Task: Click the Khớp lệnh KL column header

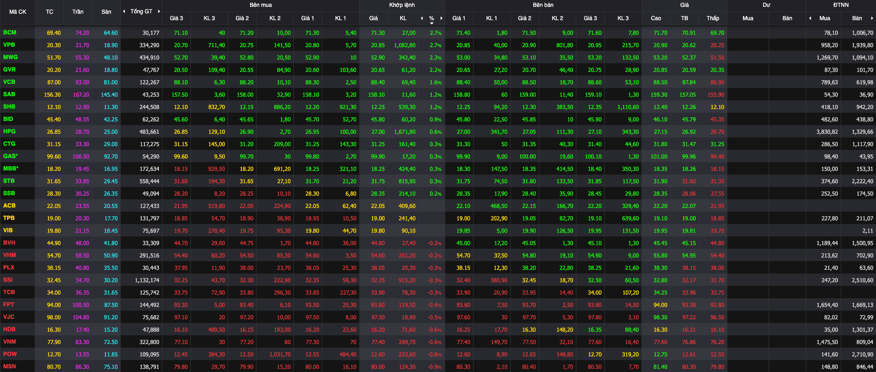Action: coord(403,18)
